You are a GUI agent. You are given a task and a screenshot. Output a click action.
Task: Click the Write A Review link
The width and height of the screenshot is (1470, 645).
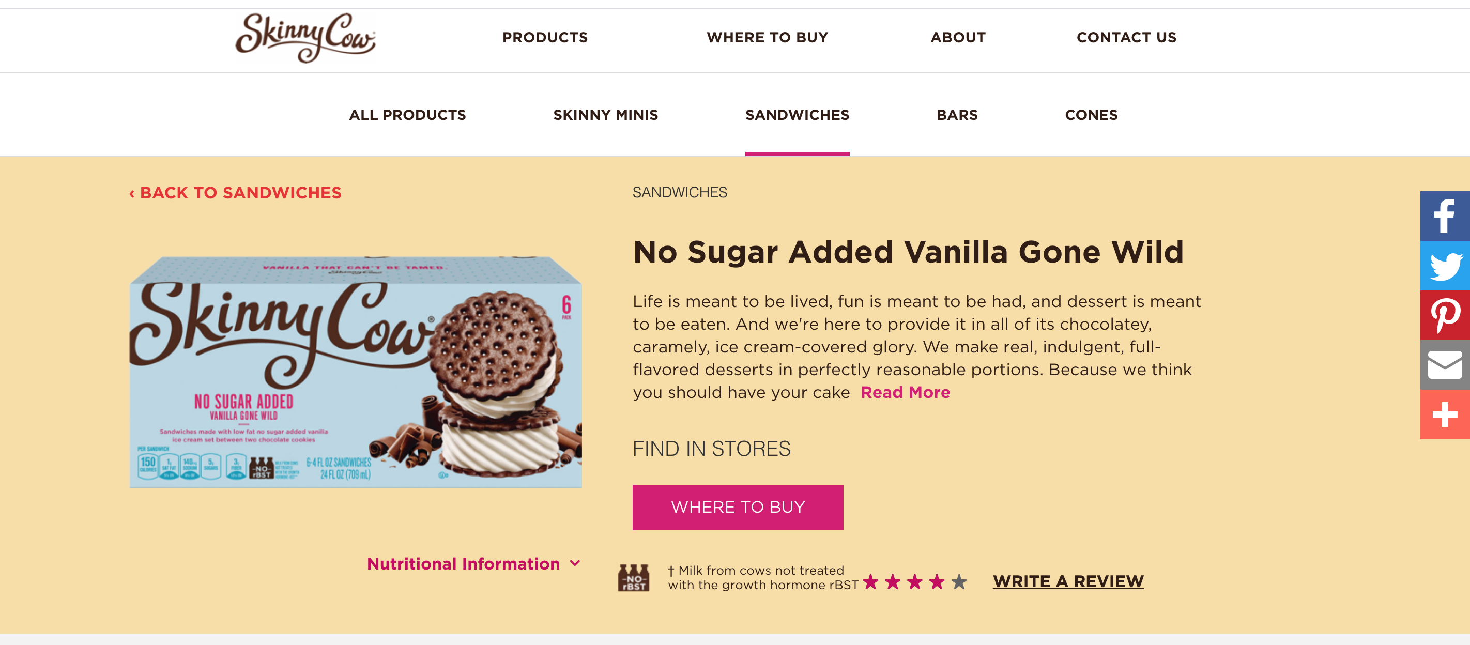tap(1068, 581)
